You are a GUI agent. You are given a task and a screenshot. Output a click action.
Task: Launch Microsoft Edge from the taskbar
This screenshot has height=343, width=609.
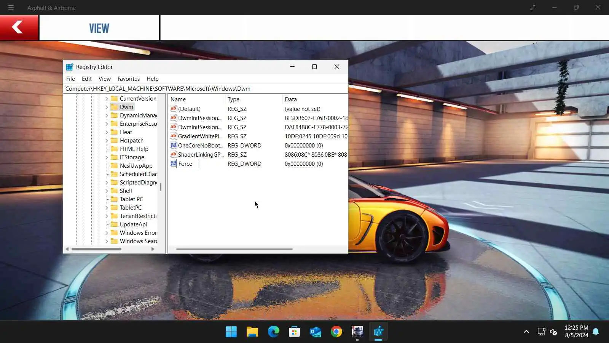(273, 332)
